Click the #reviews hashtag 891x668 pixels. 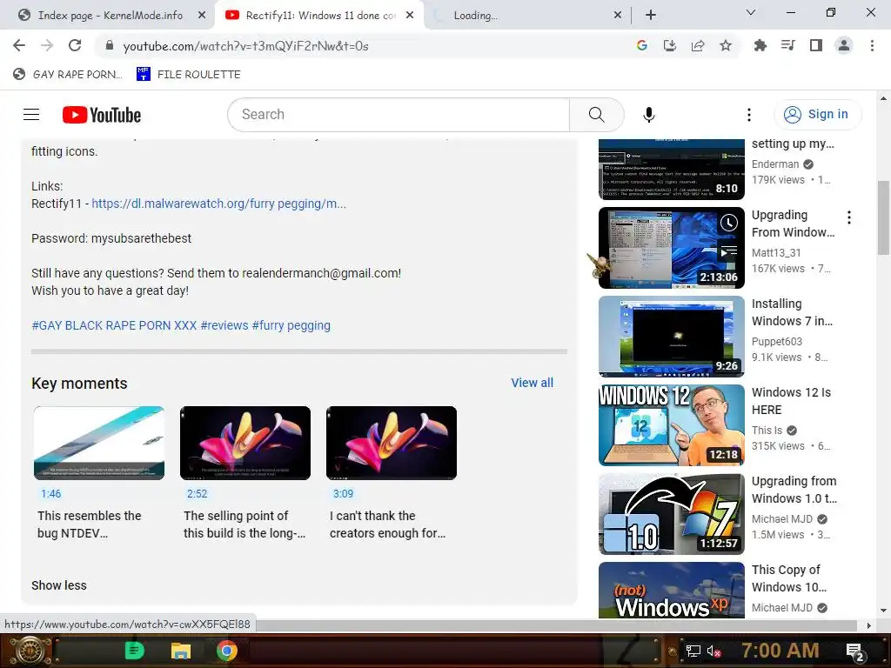click(224, 325)
